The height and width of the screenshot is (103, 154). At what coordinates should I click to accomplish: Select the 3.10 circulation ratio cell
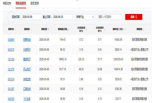tap(81, 50)
